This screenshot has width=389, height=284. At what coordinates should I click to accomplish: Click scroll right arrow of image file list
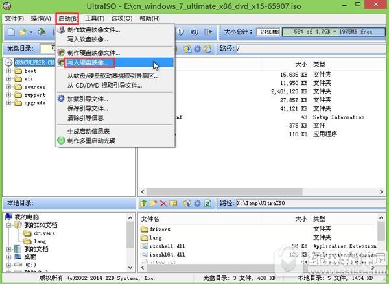point(381,191)
